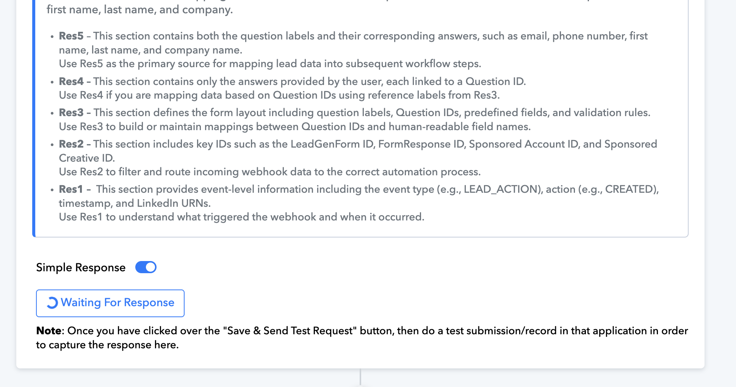Click the sentence "Use Res5 as the primary source"
Viewport: 736px width, 387px height.
pos(270,64)
